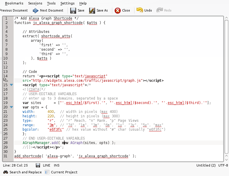
Task: Click the bottom-most scrollbar down arrow
Action: point(226,160)
